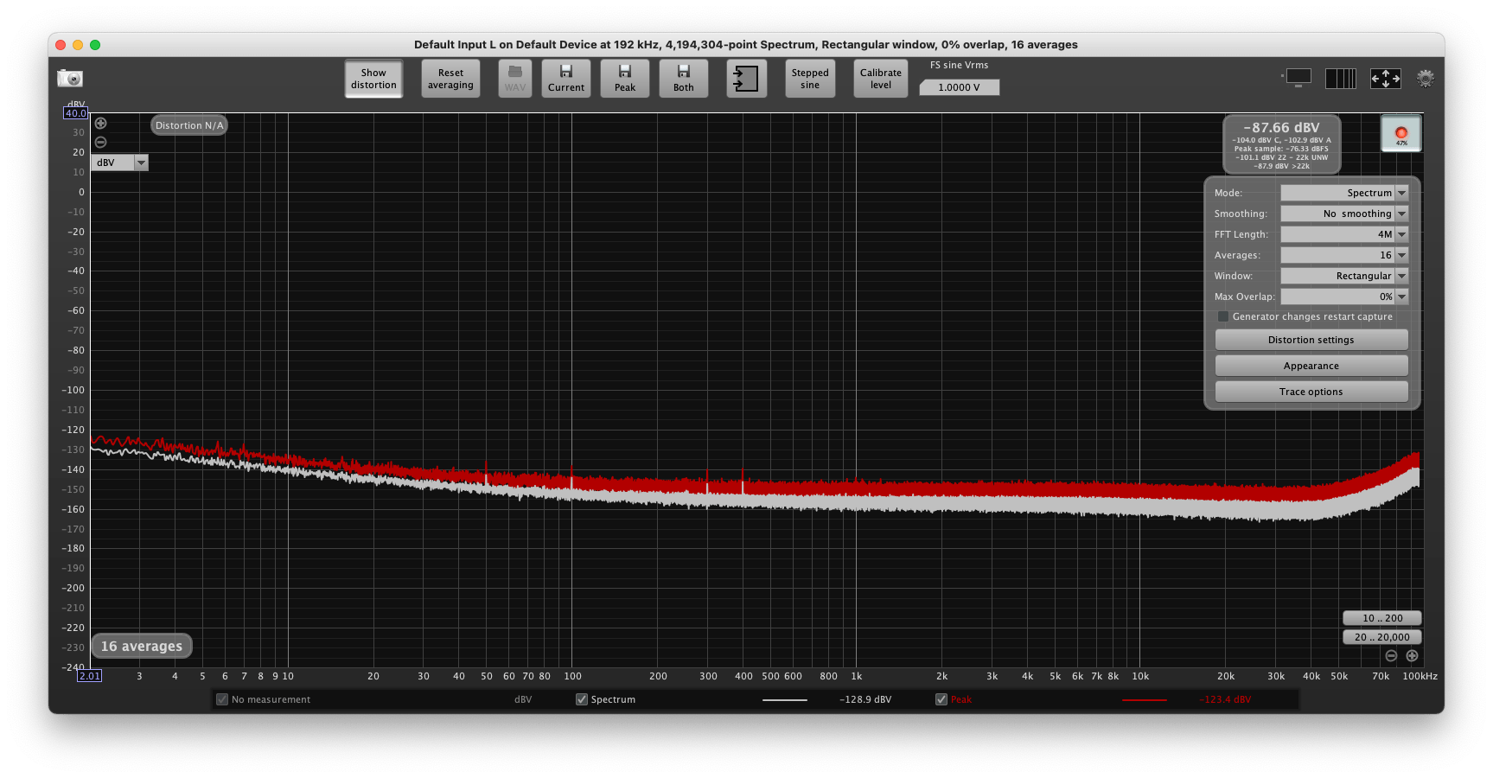Enable Generator changes restart capture

1222,316
